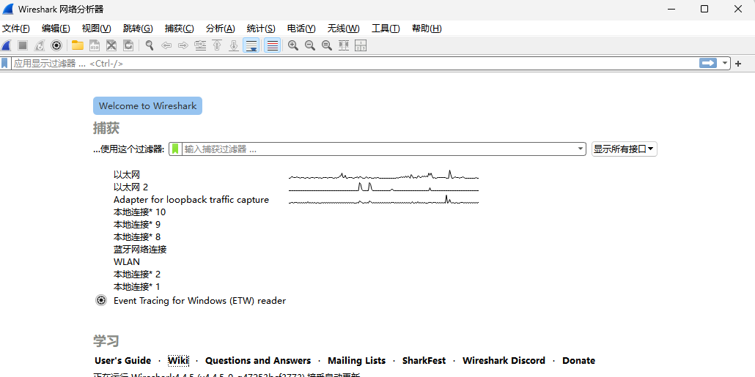This screenshot has height=377, width=755.
Task: Open 电话(Y) menu
Action: 301,29
